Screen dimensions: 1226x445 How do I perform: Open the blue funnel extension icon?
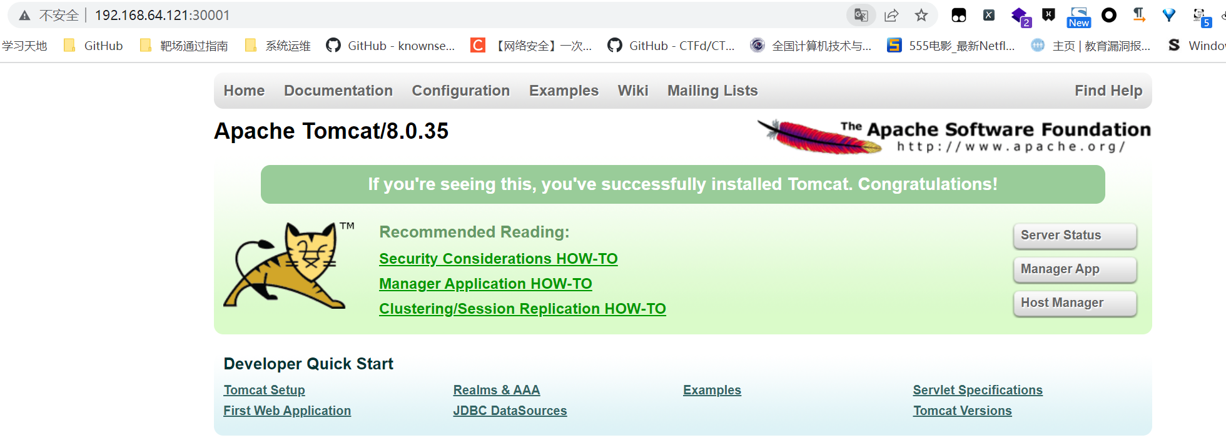click(x=1169, y=15)
